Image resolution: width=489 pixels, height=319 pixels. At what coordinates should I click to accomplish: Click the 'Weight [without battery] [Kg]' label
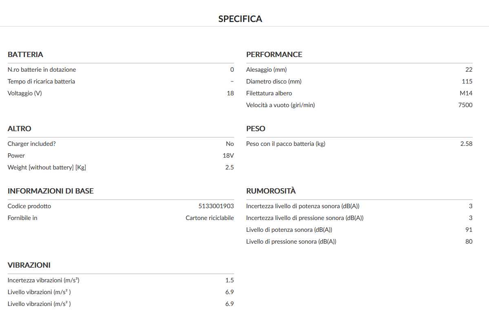[47, 167]
